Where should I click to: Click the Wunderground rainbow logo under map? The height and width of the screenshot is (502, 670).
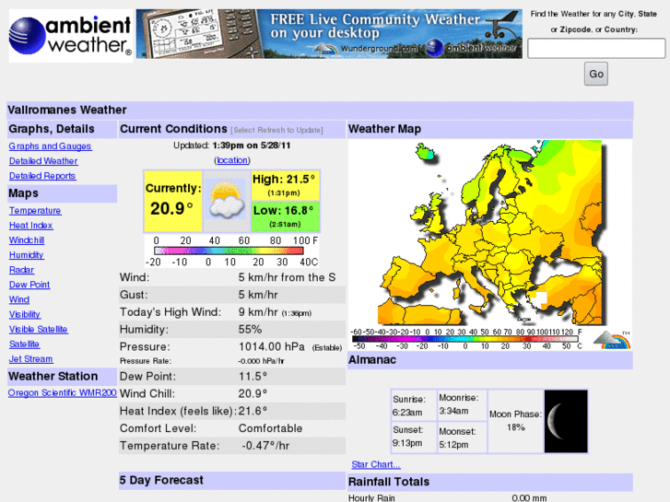point(612,340)
